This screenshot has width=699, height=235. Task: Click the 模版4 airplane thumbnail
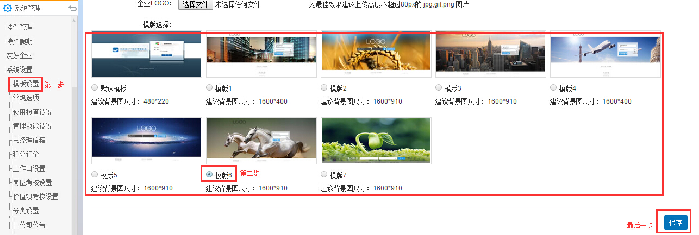click(606, 54)
